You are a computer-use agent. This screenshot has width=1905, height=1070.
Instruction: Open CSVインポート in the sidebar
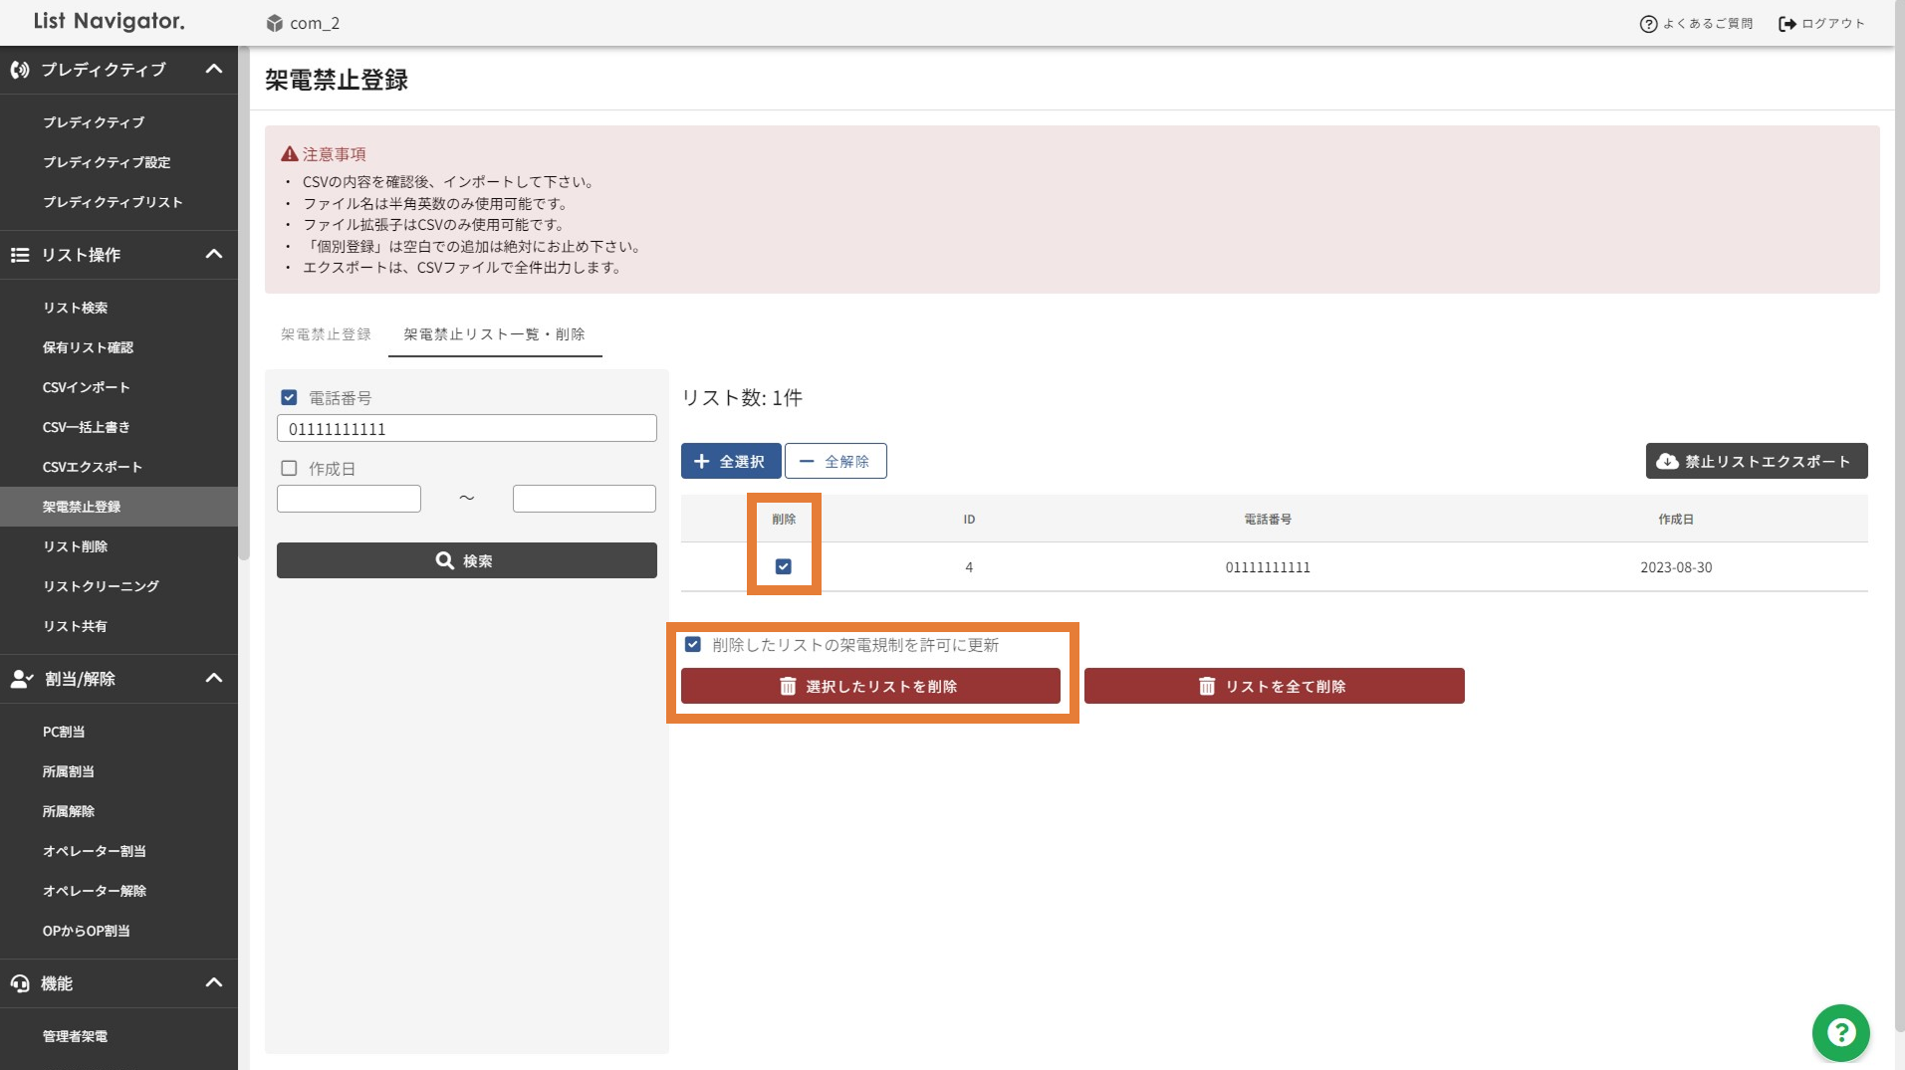point(86,387)
